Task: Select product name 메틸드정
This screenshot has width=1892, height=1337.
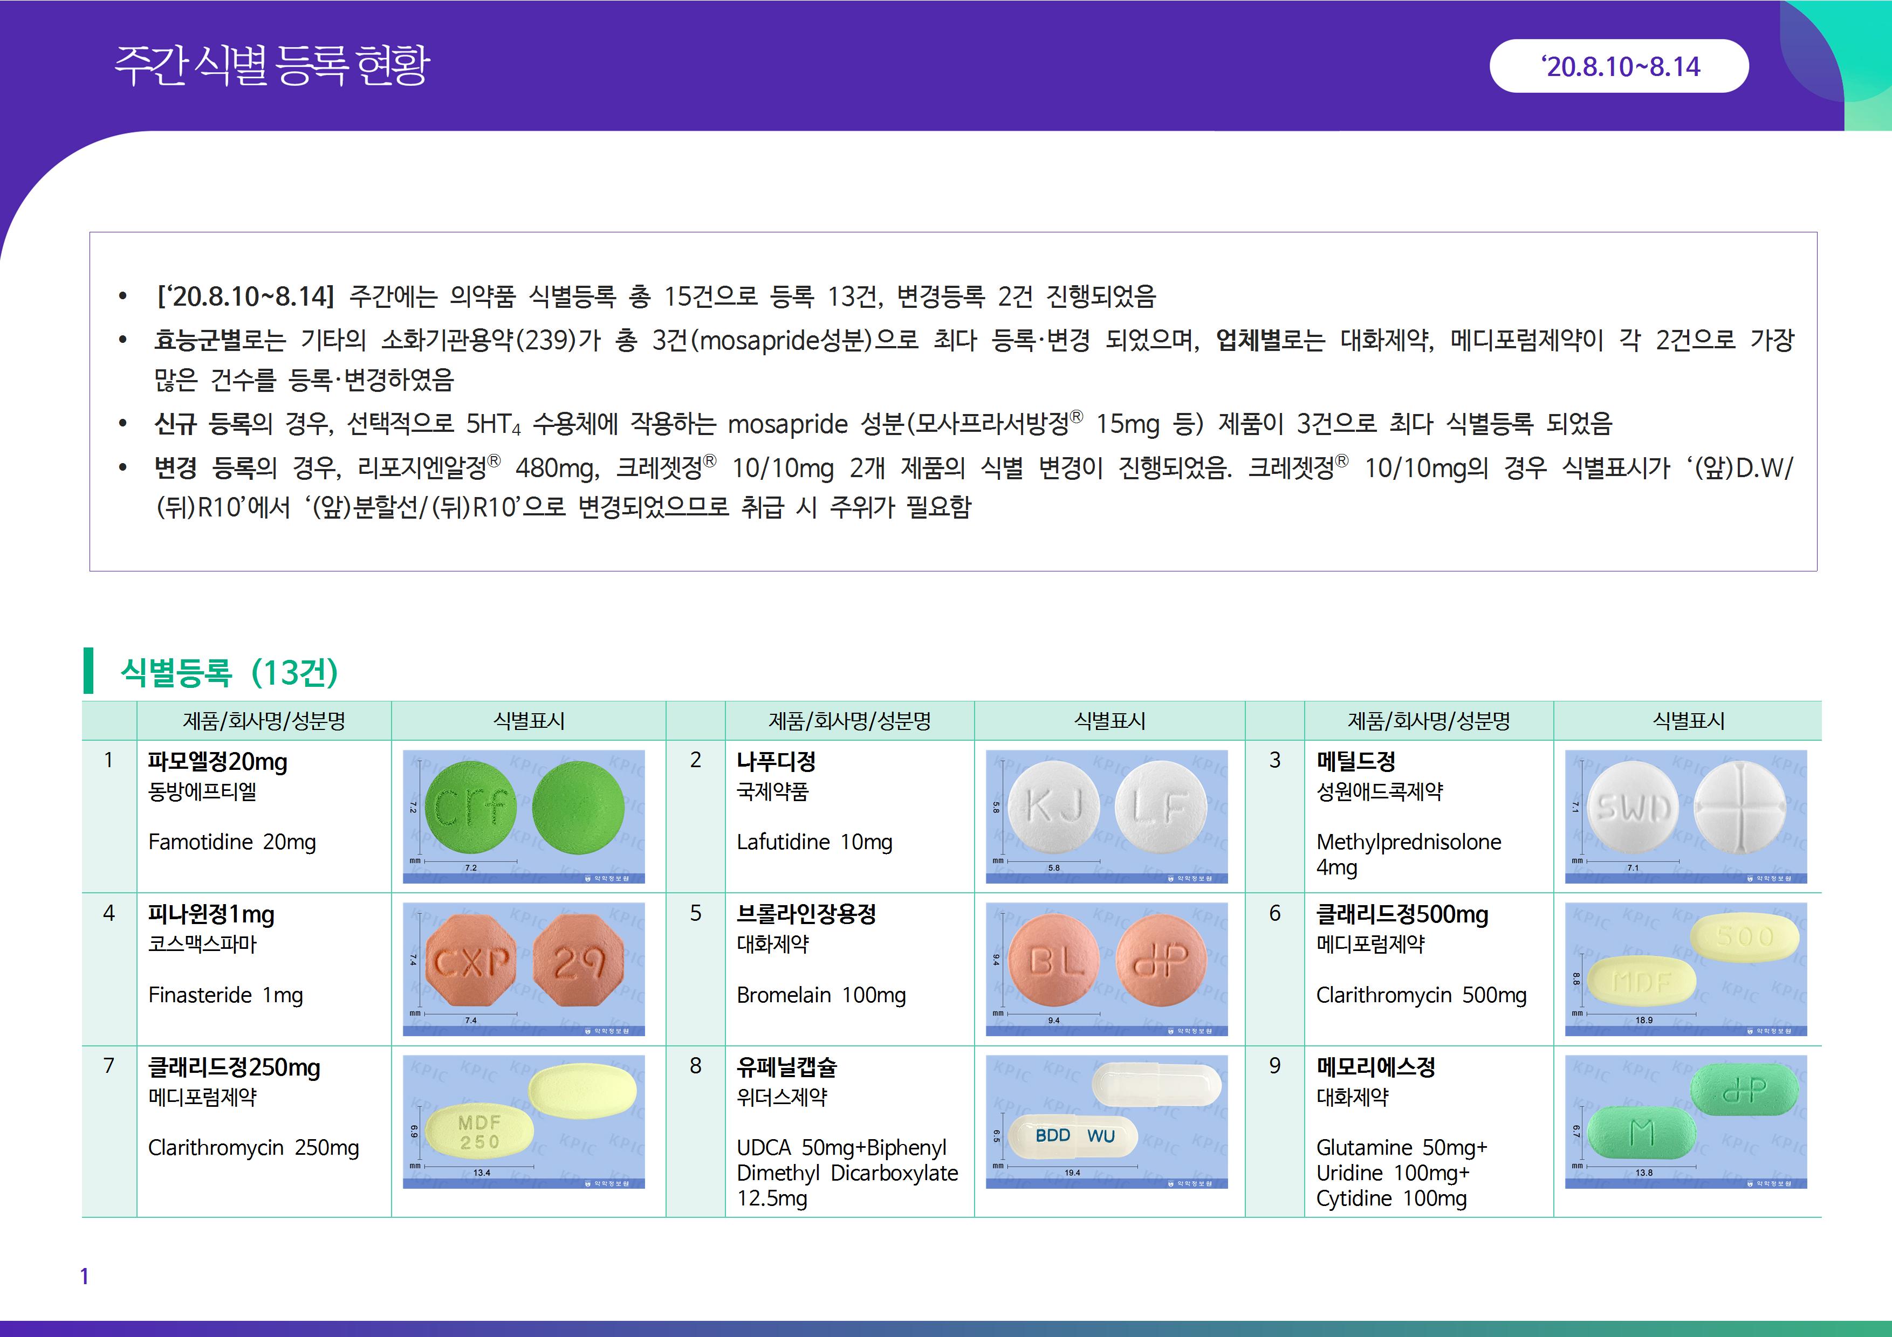Action: click(1355, 761)
